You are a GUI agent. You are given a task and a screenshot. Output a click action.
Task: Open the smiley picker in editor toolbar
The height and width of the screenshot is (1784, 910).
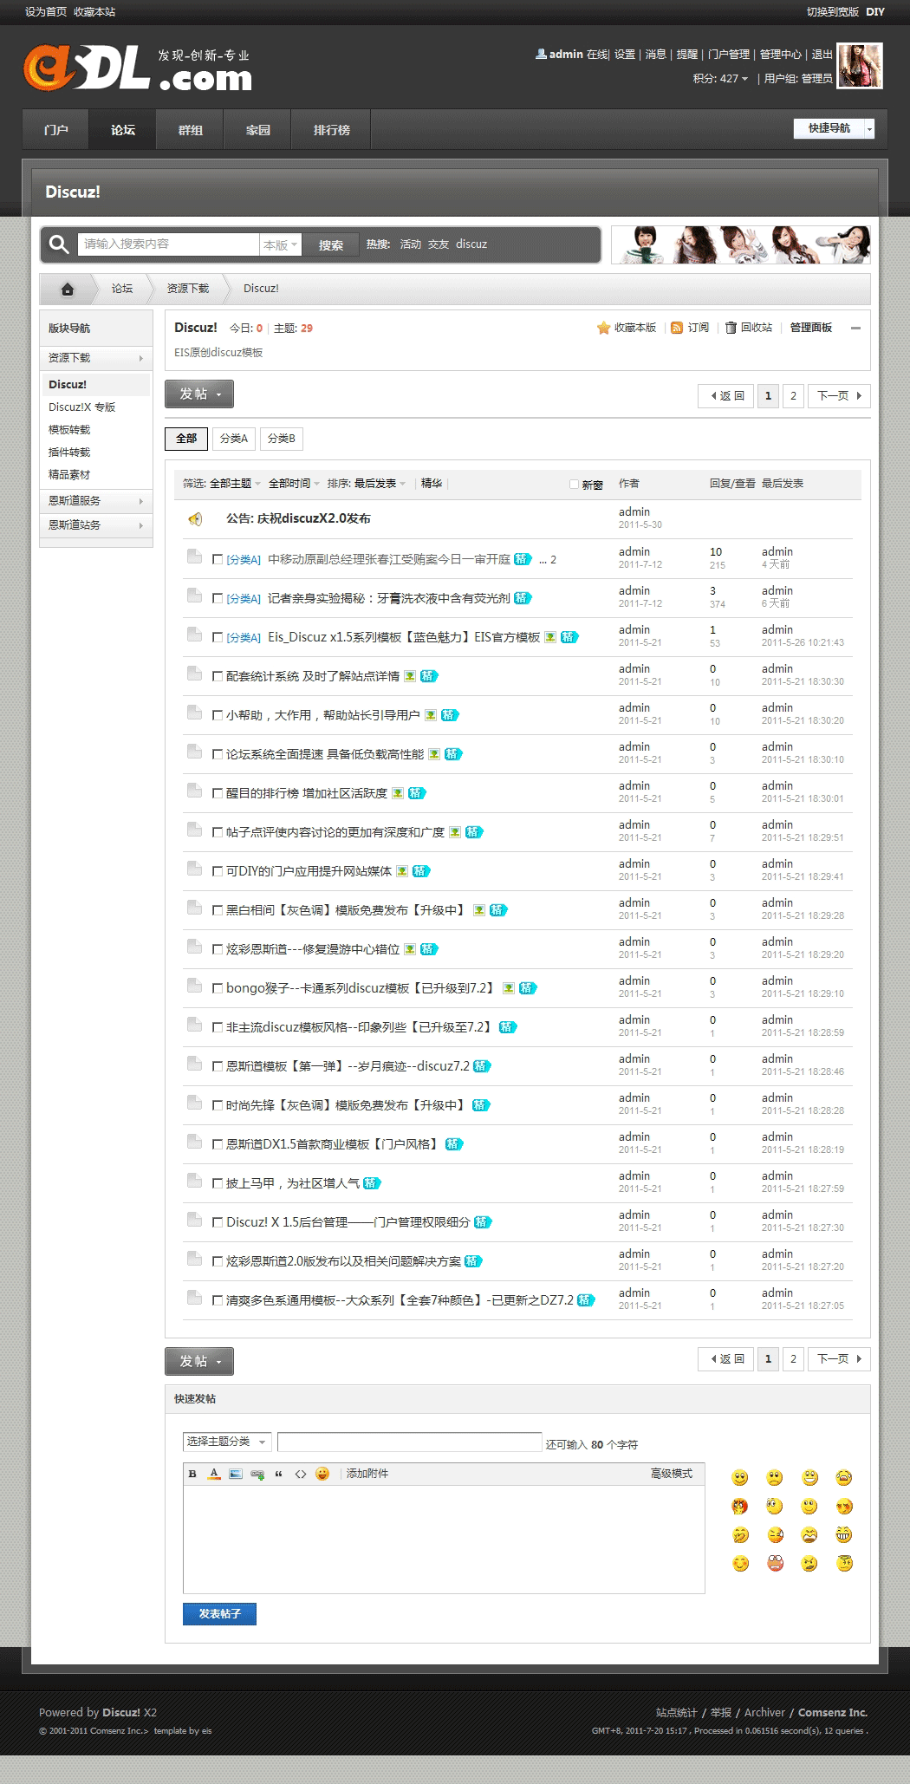(322, 1474)
